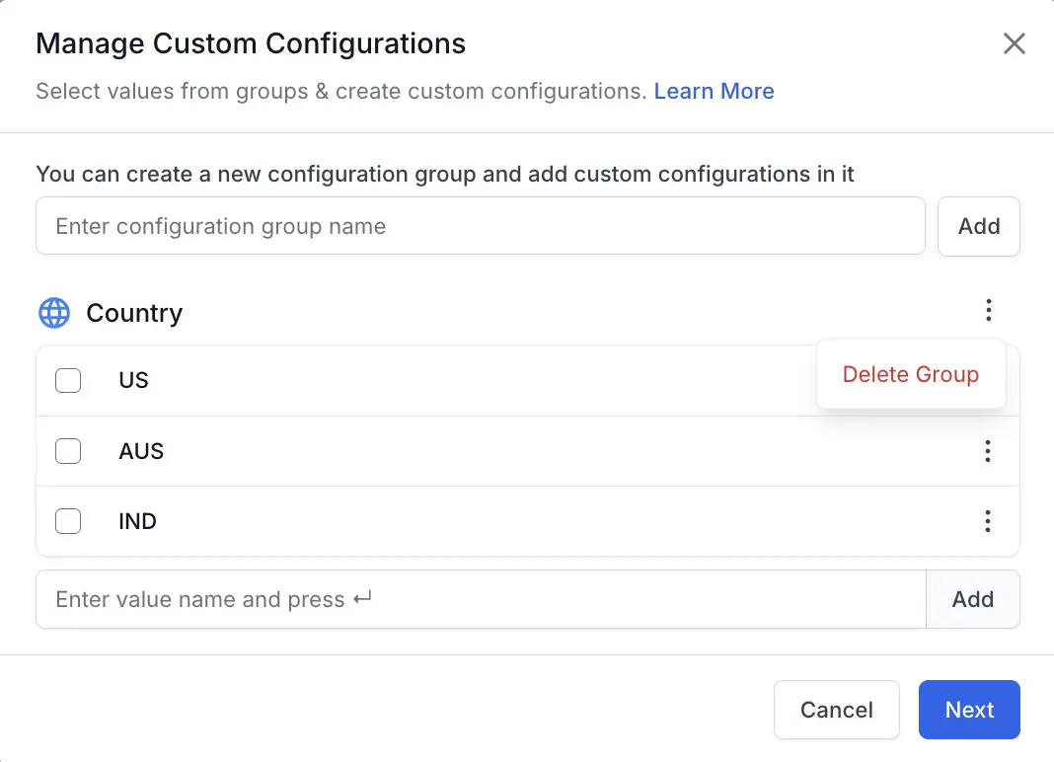Tick the US checkbox
Image resolution: width=1054 pixels, height=762 pixels.
[68, 380]
